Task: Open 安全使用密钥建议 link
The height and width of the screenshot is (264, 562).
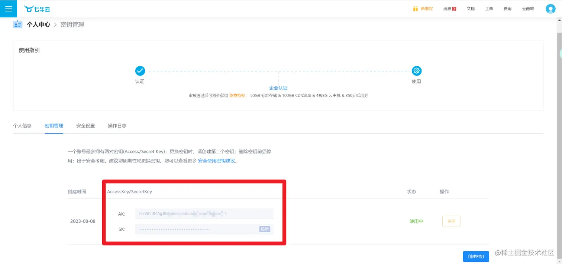Action: (216, 161)
